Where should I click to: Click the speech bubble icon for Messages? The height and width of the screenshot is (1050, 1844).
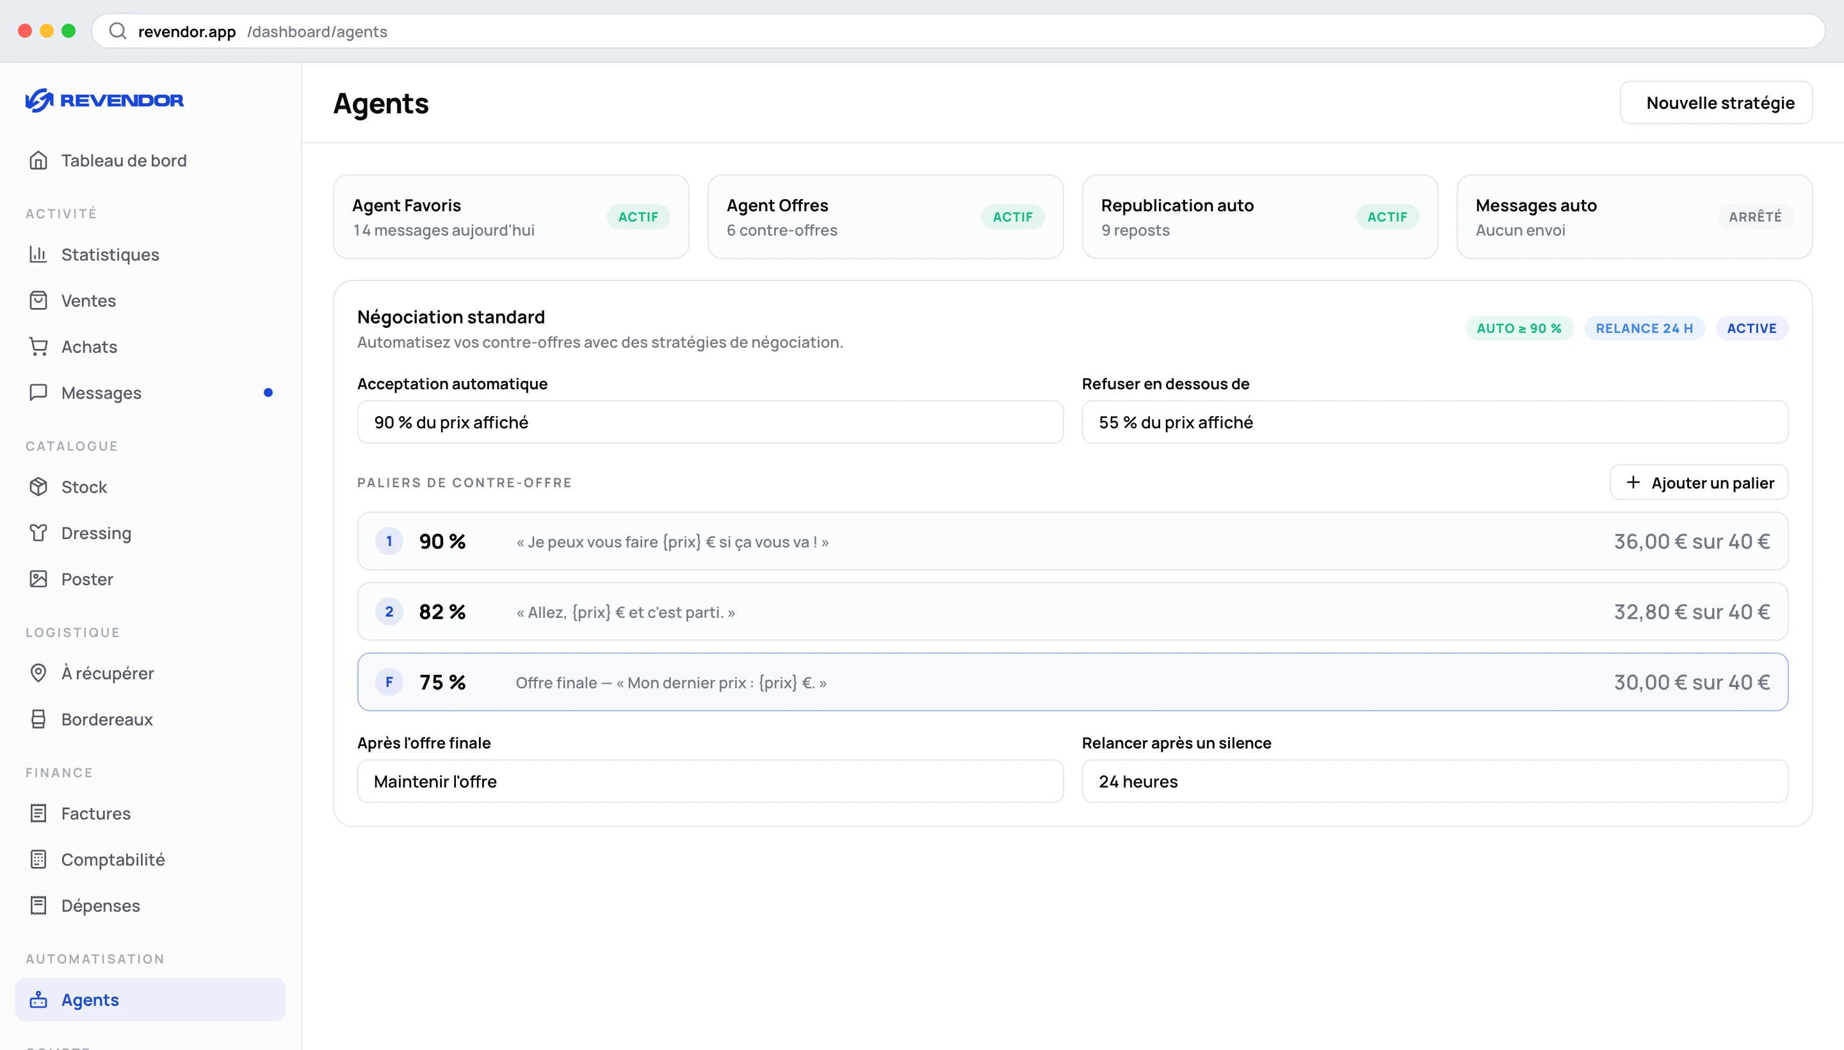[38, 392]
